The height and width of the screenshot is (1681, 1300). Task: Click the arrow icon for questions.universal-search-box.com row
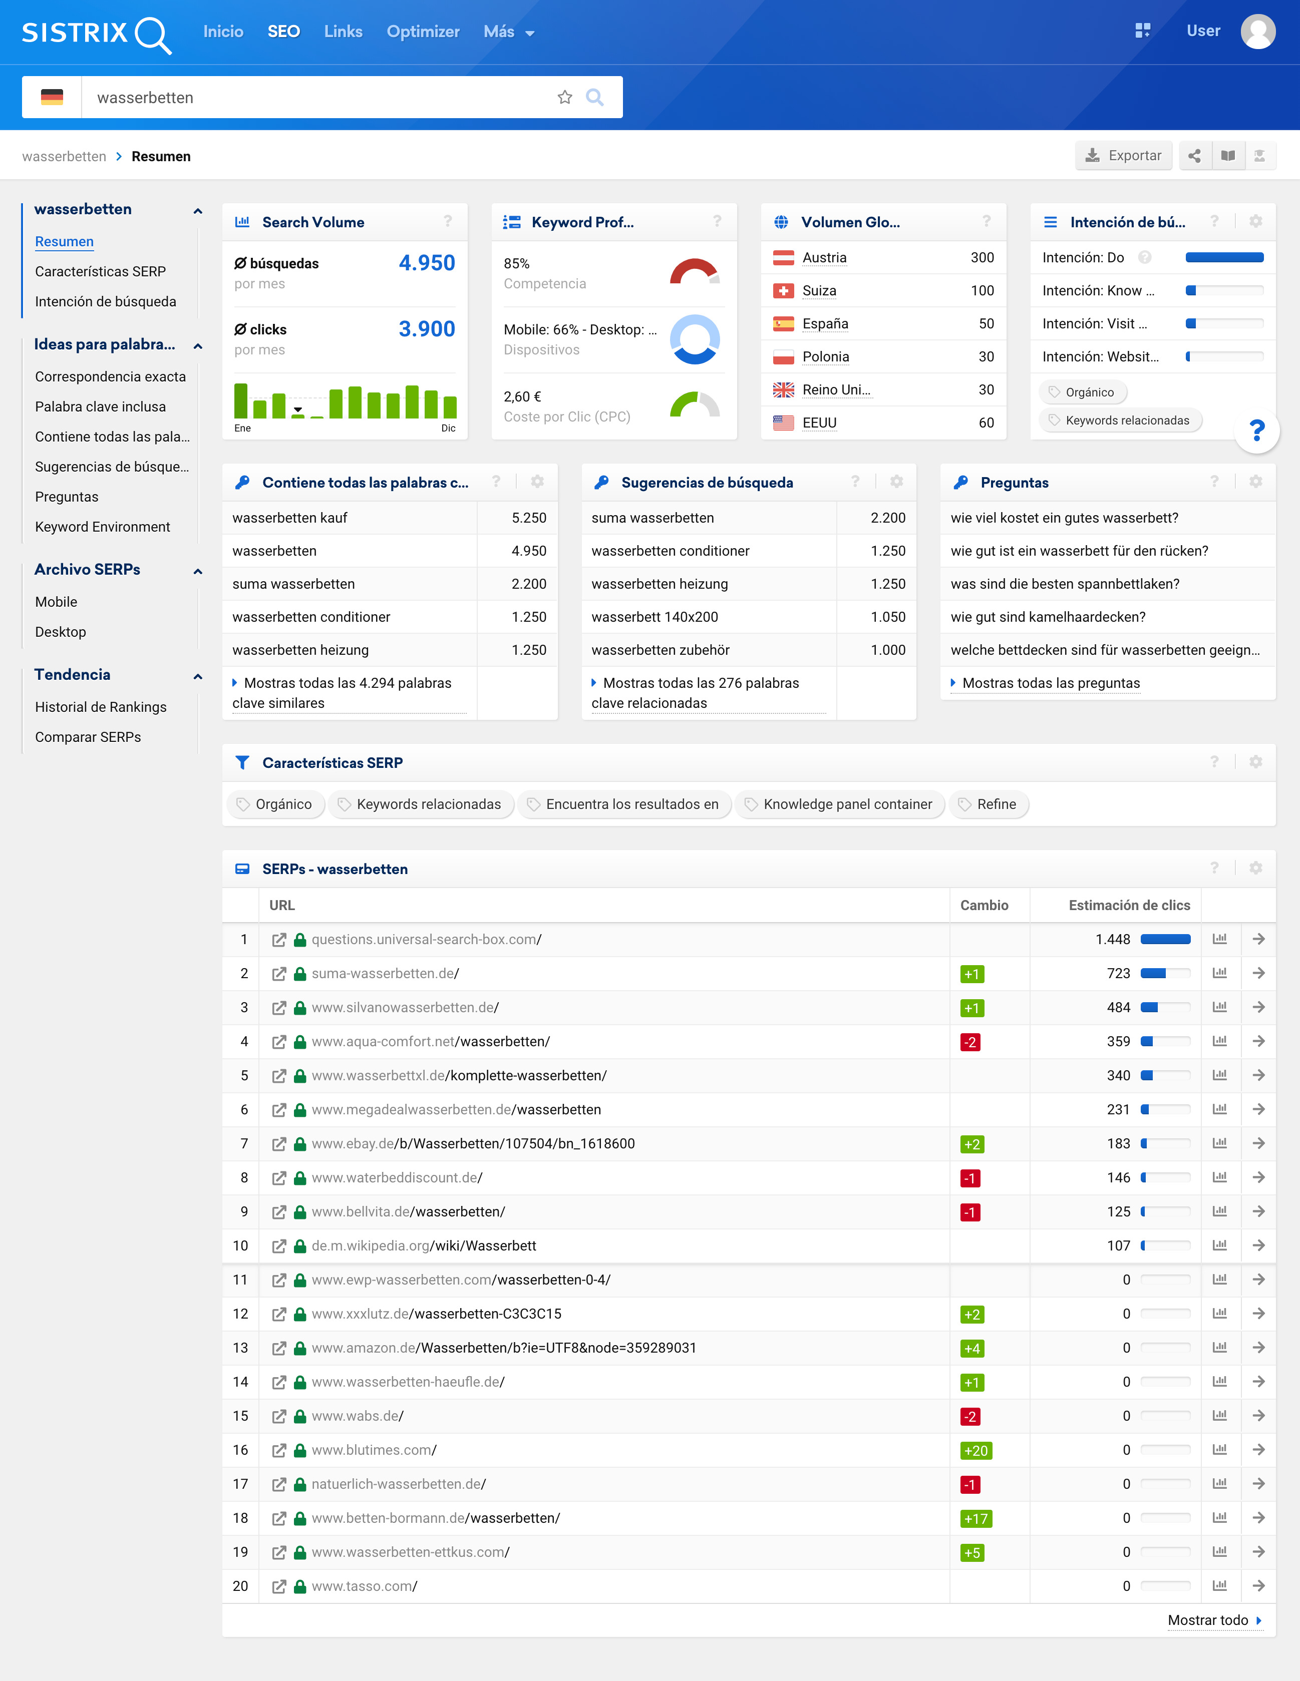click(x=1258, y=939)
